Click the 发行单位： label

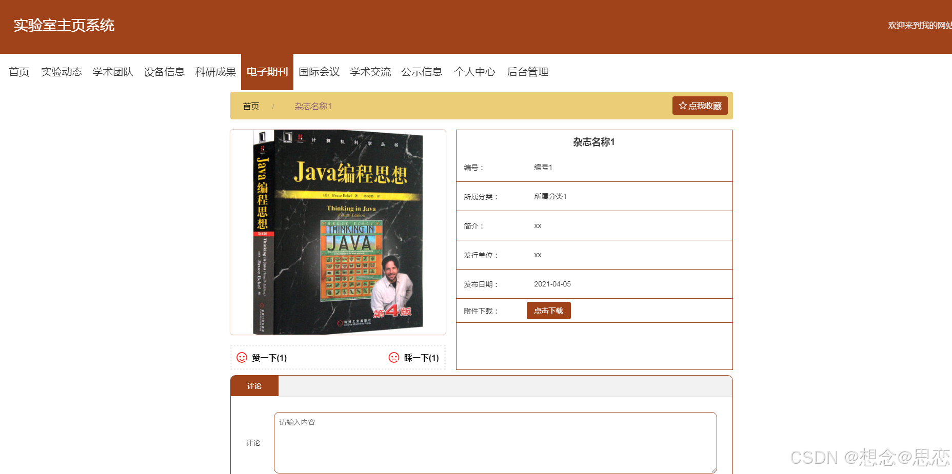pyautogui.click(x=481, y=255)
